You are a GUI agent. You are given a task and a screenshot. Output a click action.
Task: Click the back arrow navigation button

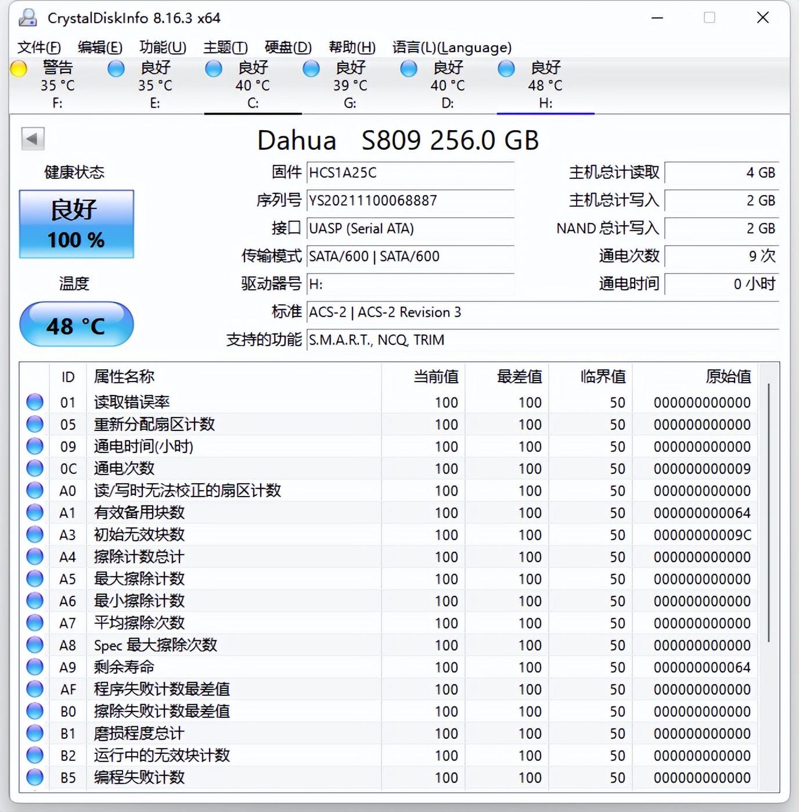33,139
